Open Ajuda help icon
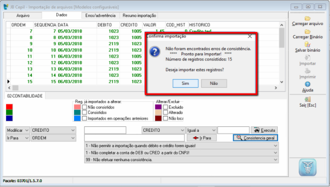Viewport: 330px width, 187px height. [x=308, y=84]
